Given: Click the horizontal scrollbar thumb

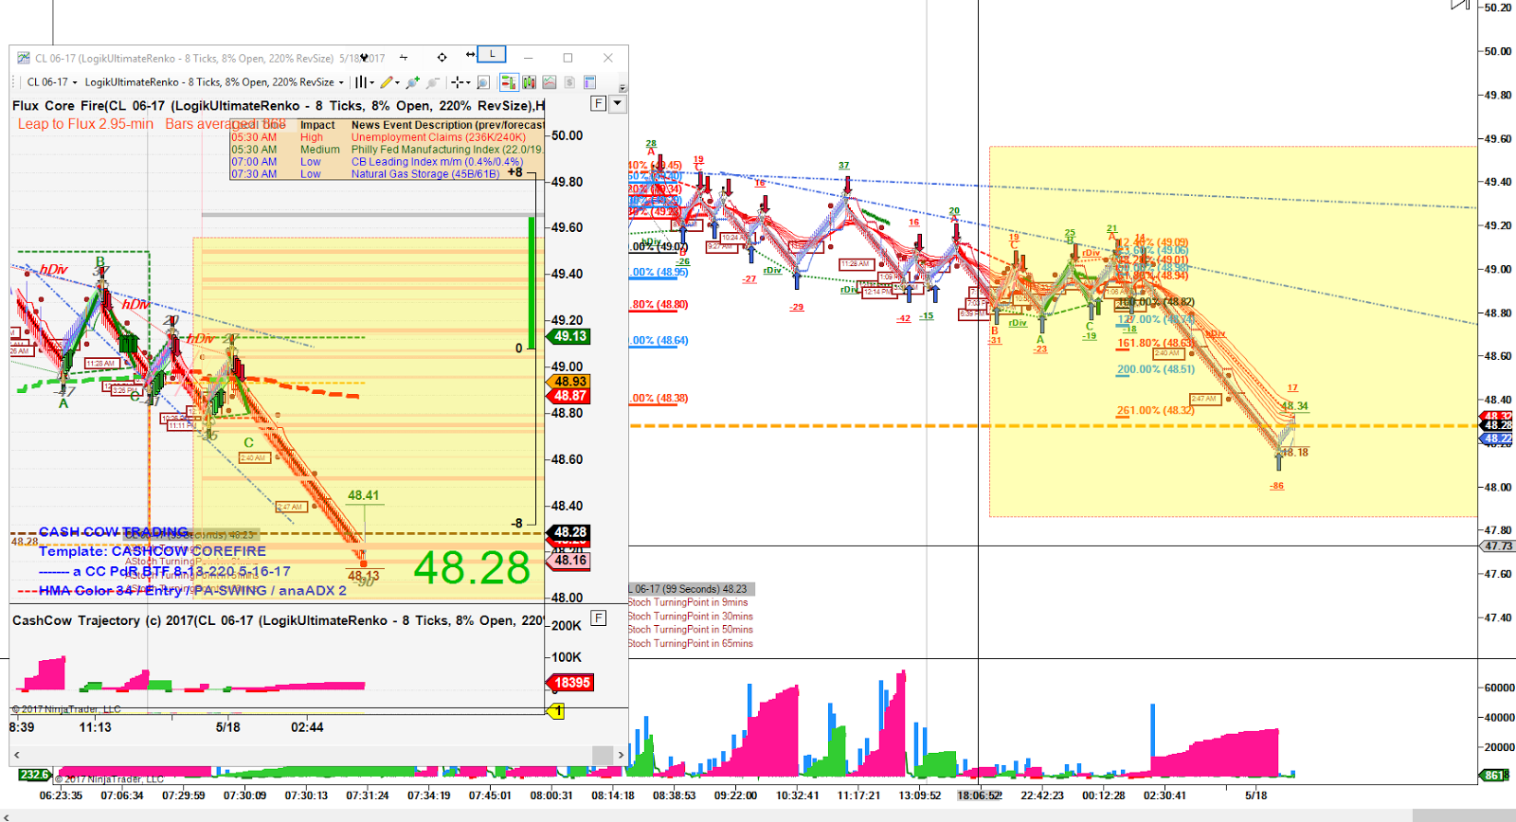Looking at the screenshot, I should [x=603, y=755].
